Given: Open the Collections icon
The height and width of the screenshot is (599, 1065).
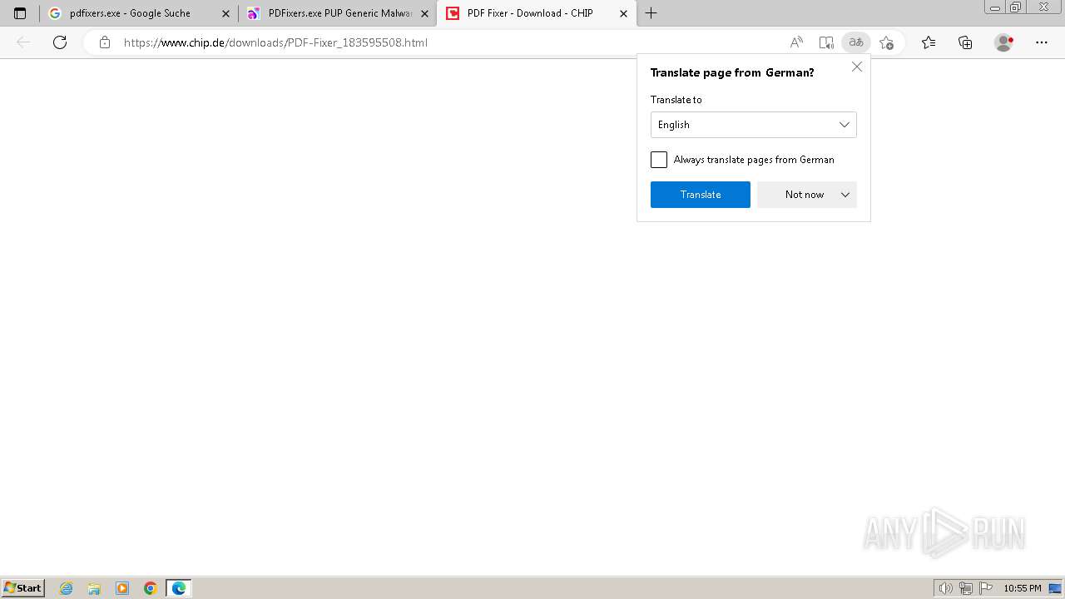Looking at the screenshot, I should click(x=965, y=42).
